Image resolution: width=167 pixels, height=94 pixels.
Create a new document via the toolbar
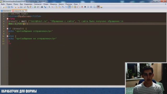3,7
